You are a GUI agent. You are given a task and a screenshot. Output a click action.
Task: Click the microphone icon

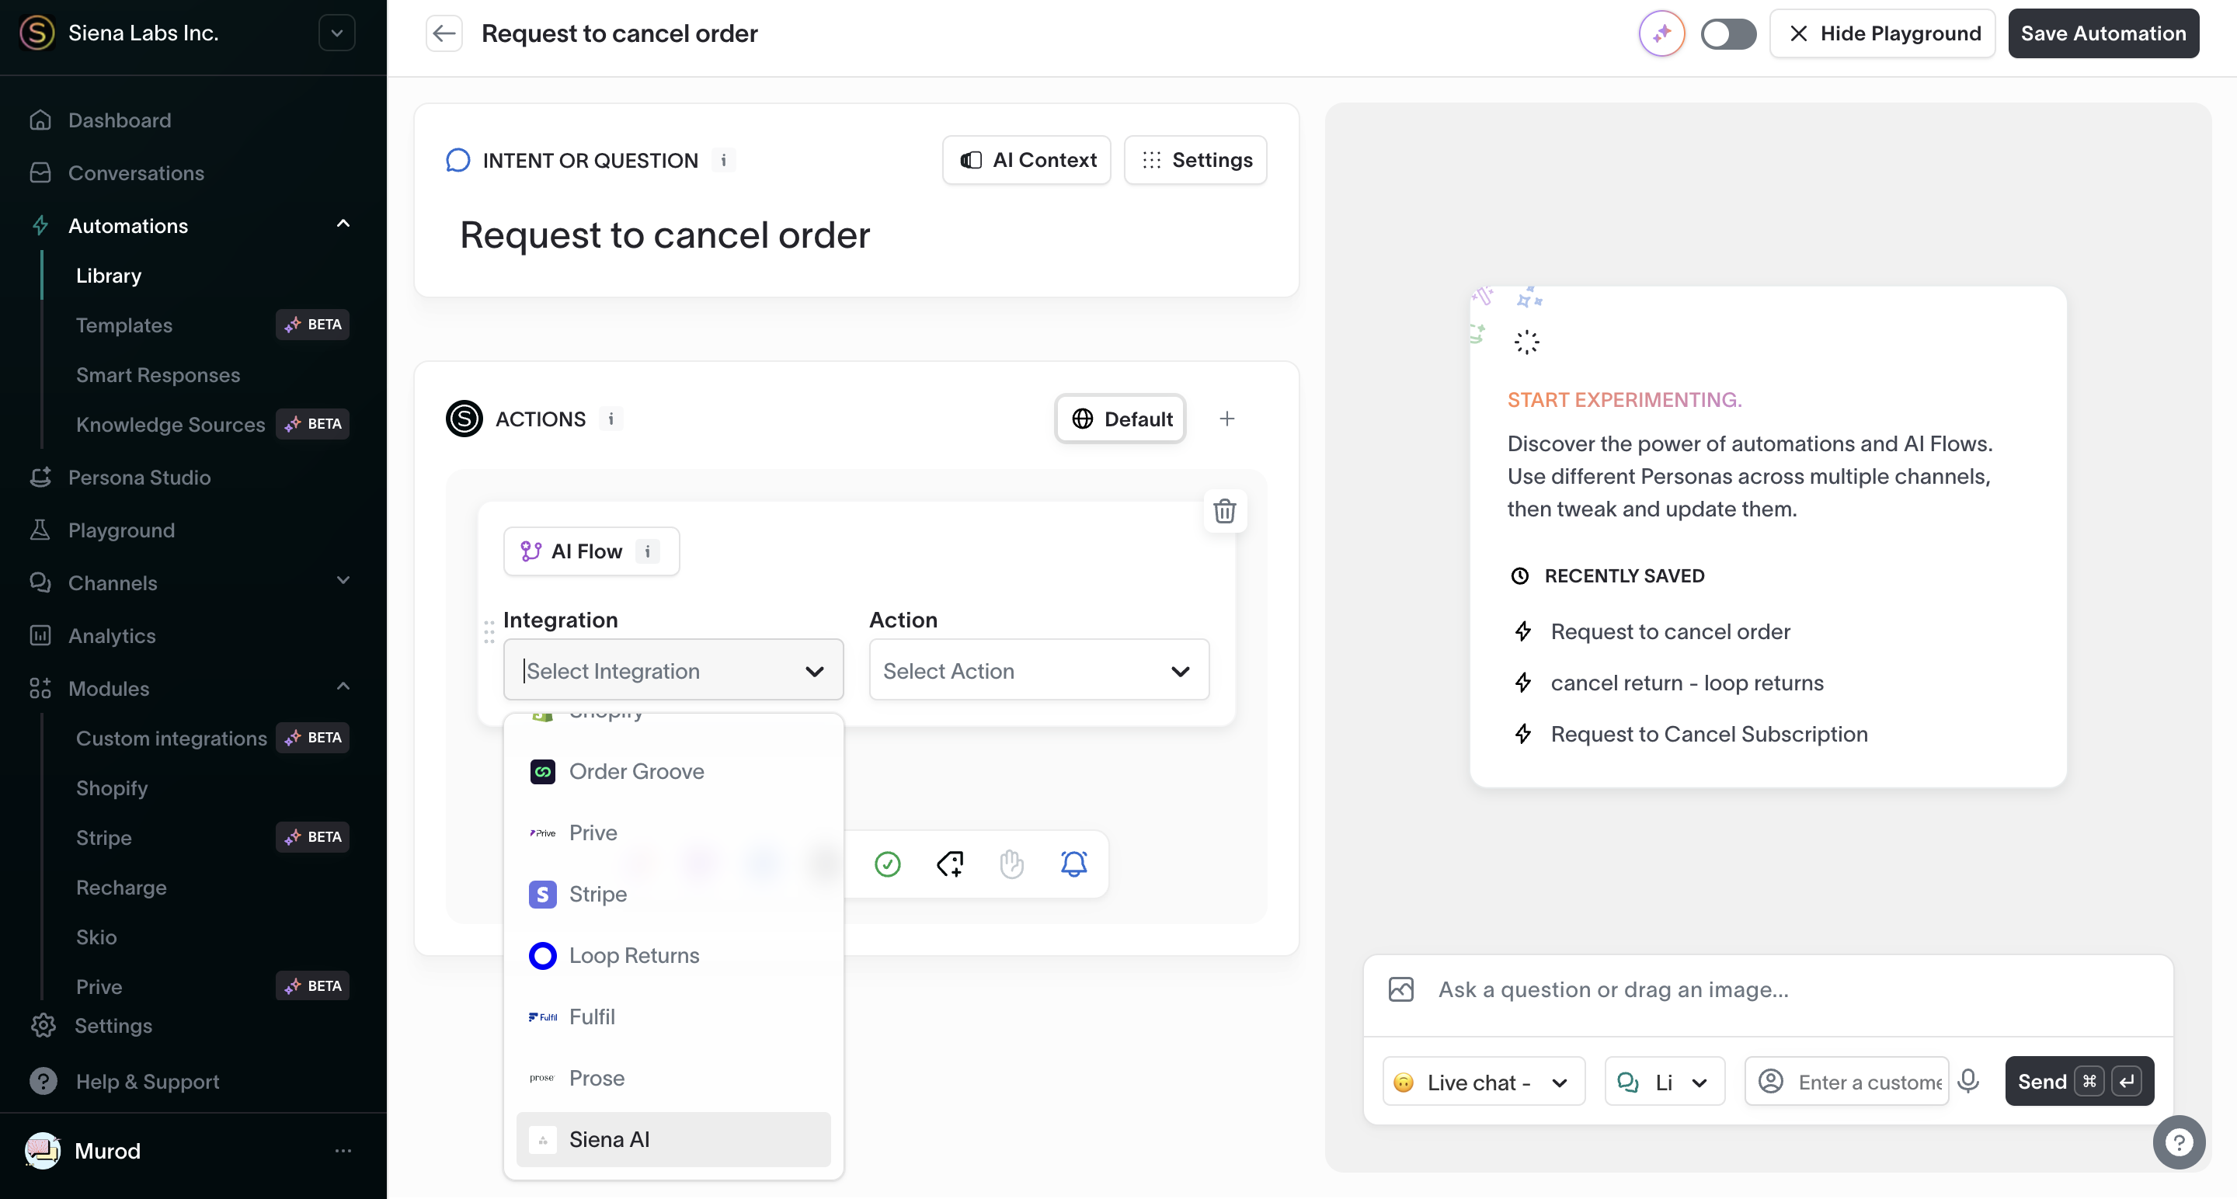1969,1081
